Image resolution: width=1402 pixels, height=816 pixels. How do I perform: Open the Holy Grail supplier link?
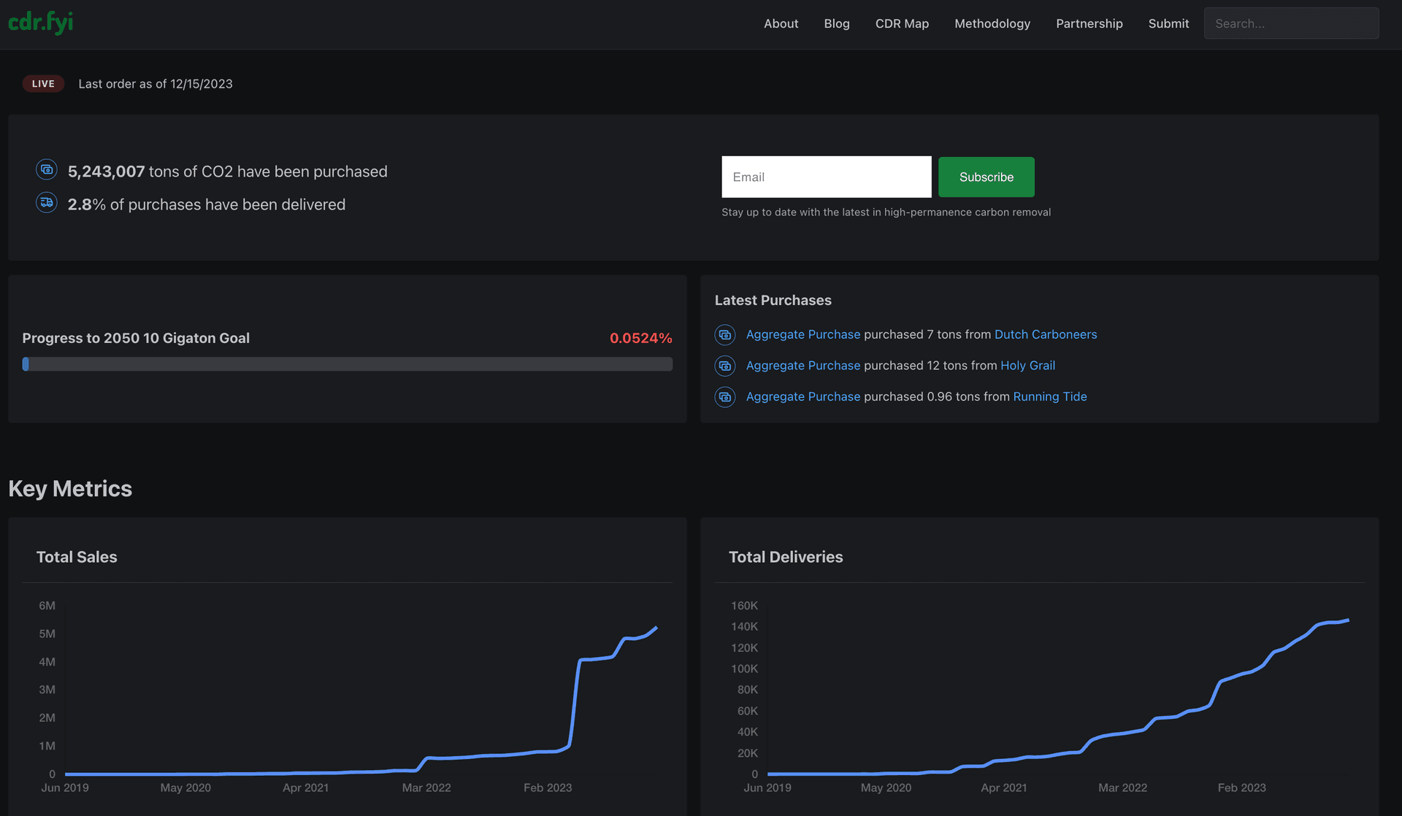[x=1027, y=366]
